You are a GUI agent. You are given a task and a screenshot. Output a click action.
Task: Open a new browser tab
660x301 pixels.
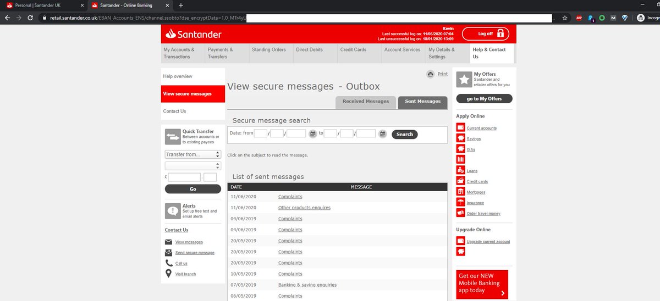(181, 5)
